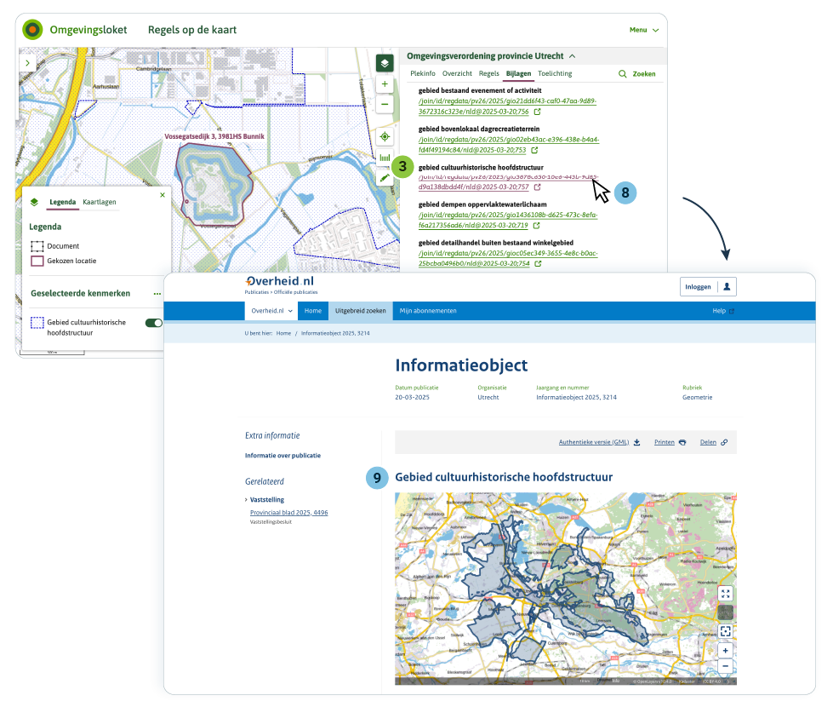This screenshot has height=707, width=833.
Task: Center map on current location
Action: point(385,136)
